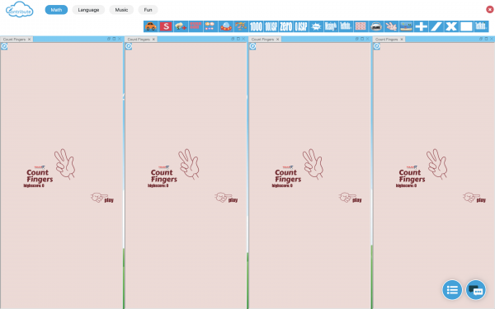This screenshot has width=495, height=309.
Task: Open the multiplication X game icon
Action: pos(451,26)
